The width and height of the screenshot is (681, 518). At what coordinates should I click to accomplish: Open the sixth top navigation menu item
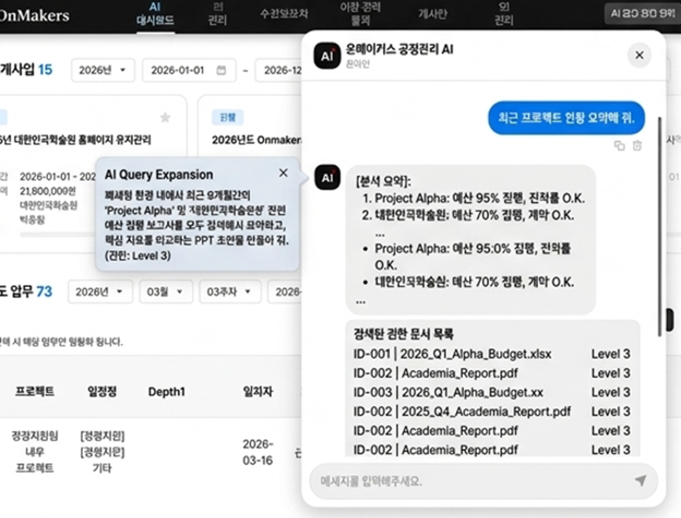click(x=504, y=14)
